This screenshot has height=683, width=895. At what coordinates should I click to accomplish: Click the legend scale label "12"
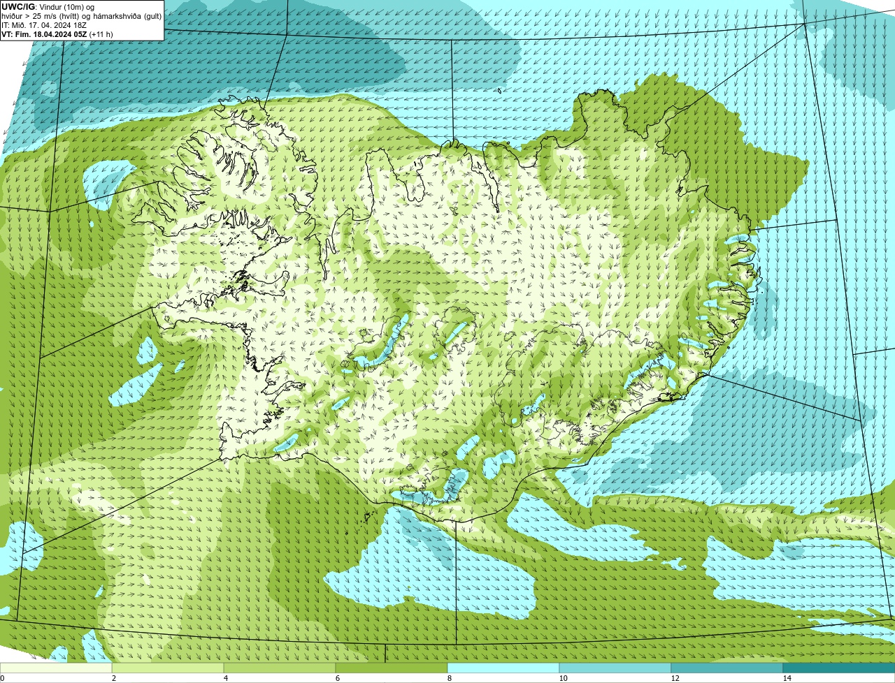point(675,678)
